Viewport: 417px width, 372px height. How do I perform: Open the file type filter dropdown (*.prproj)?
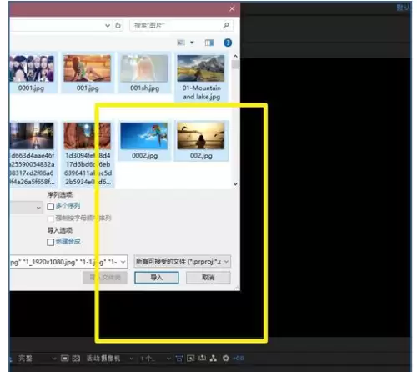point(182,262)
